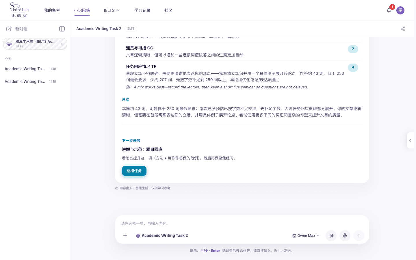Open the Qwen Max model dropdown
Image resolution: width=416 pixels, height=260 pixels.
coord(306,236)
